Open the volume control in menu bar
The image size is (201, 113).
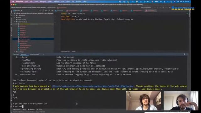pos(148,2)
